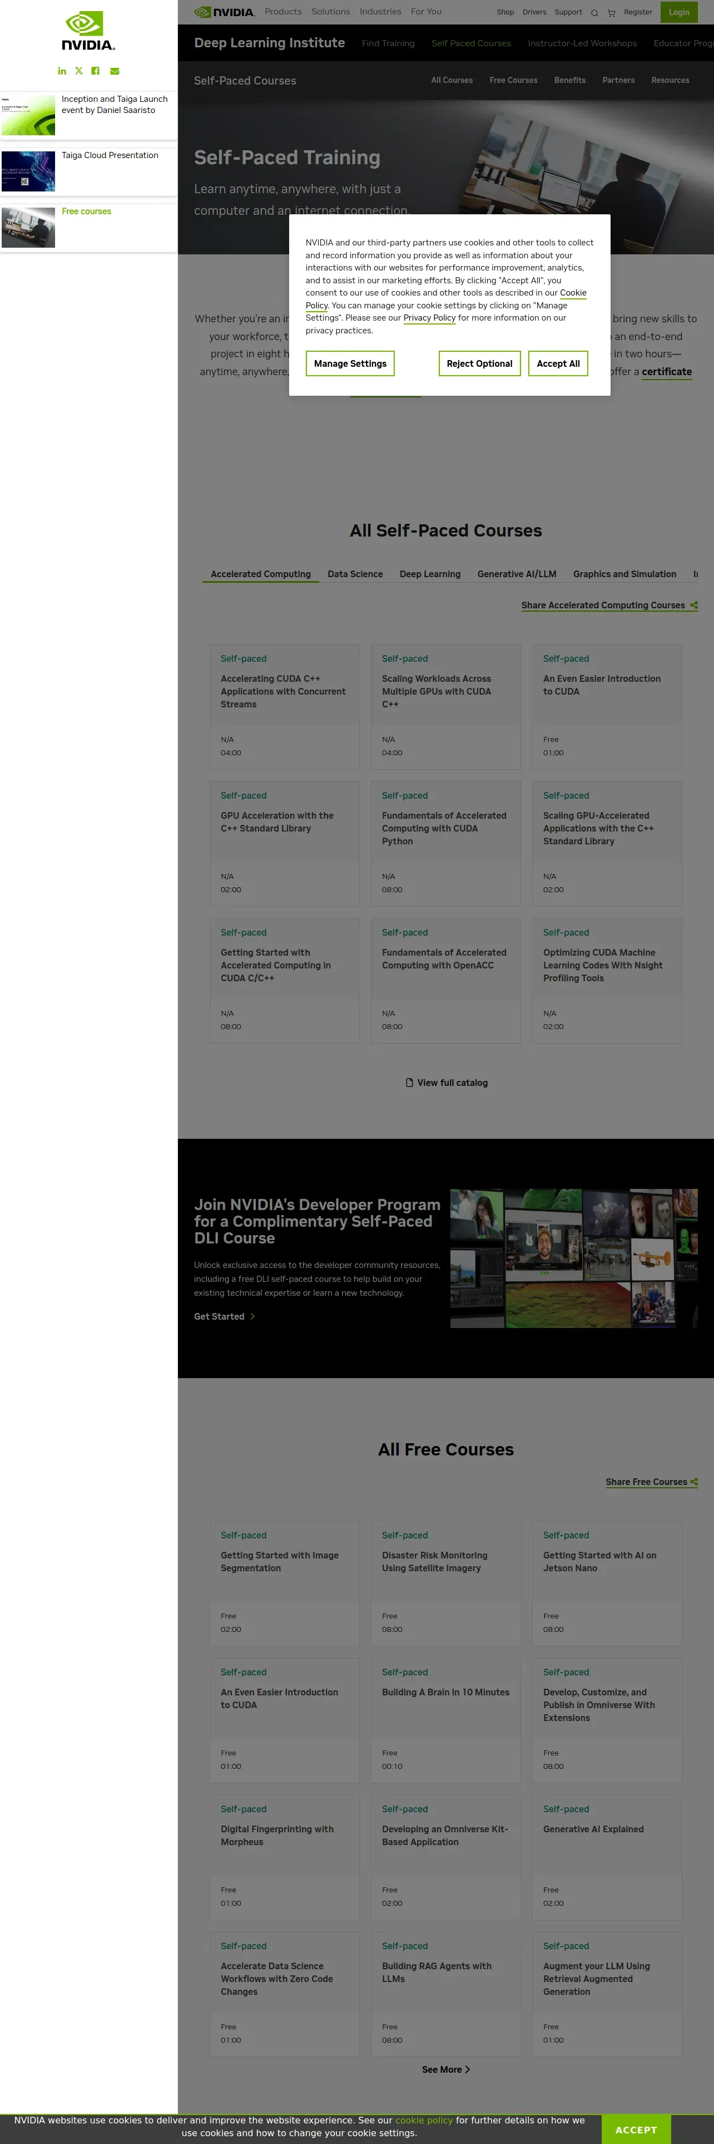The height and width of the screenshot is (2144, 714).
Task: Click the NVIDIA logo in top navigation
Action: (225, 12)
